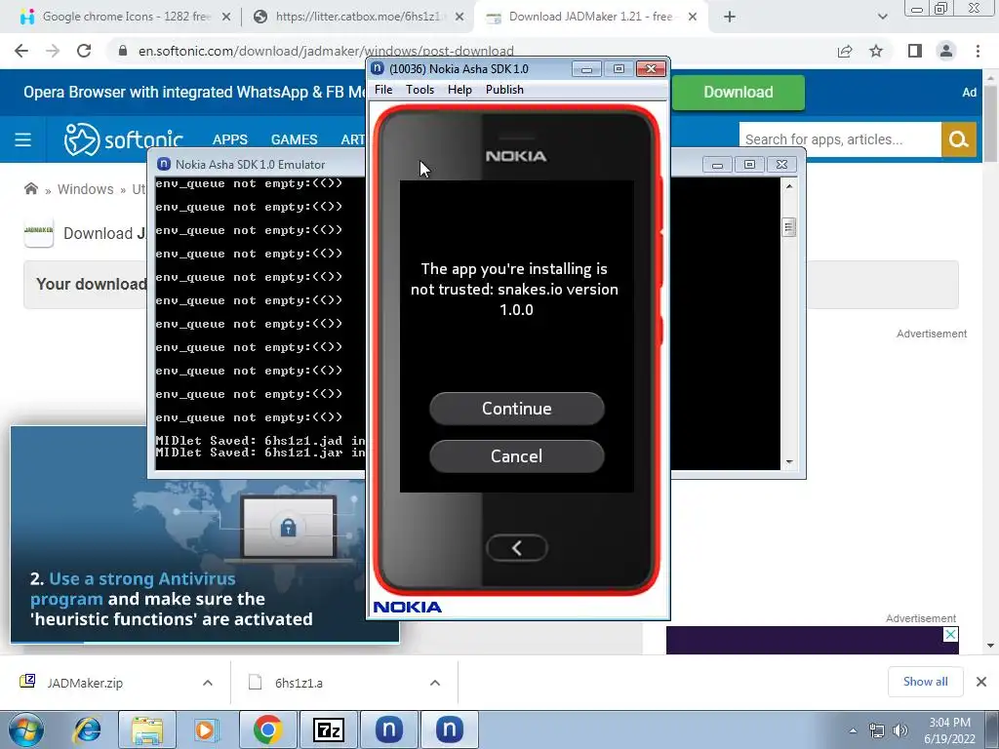The width and height of the screenshot is (999, 749).
Task: Open the Tools menu in Nokia Asha SDK
Action: (x=420, y=90)
